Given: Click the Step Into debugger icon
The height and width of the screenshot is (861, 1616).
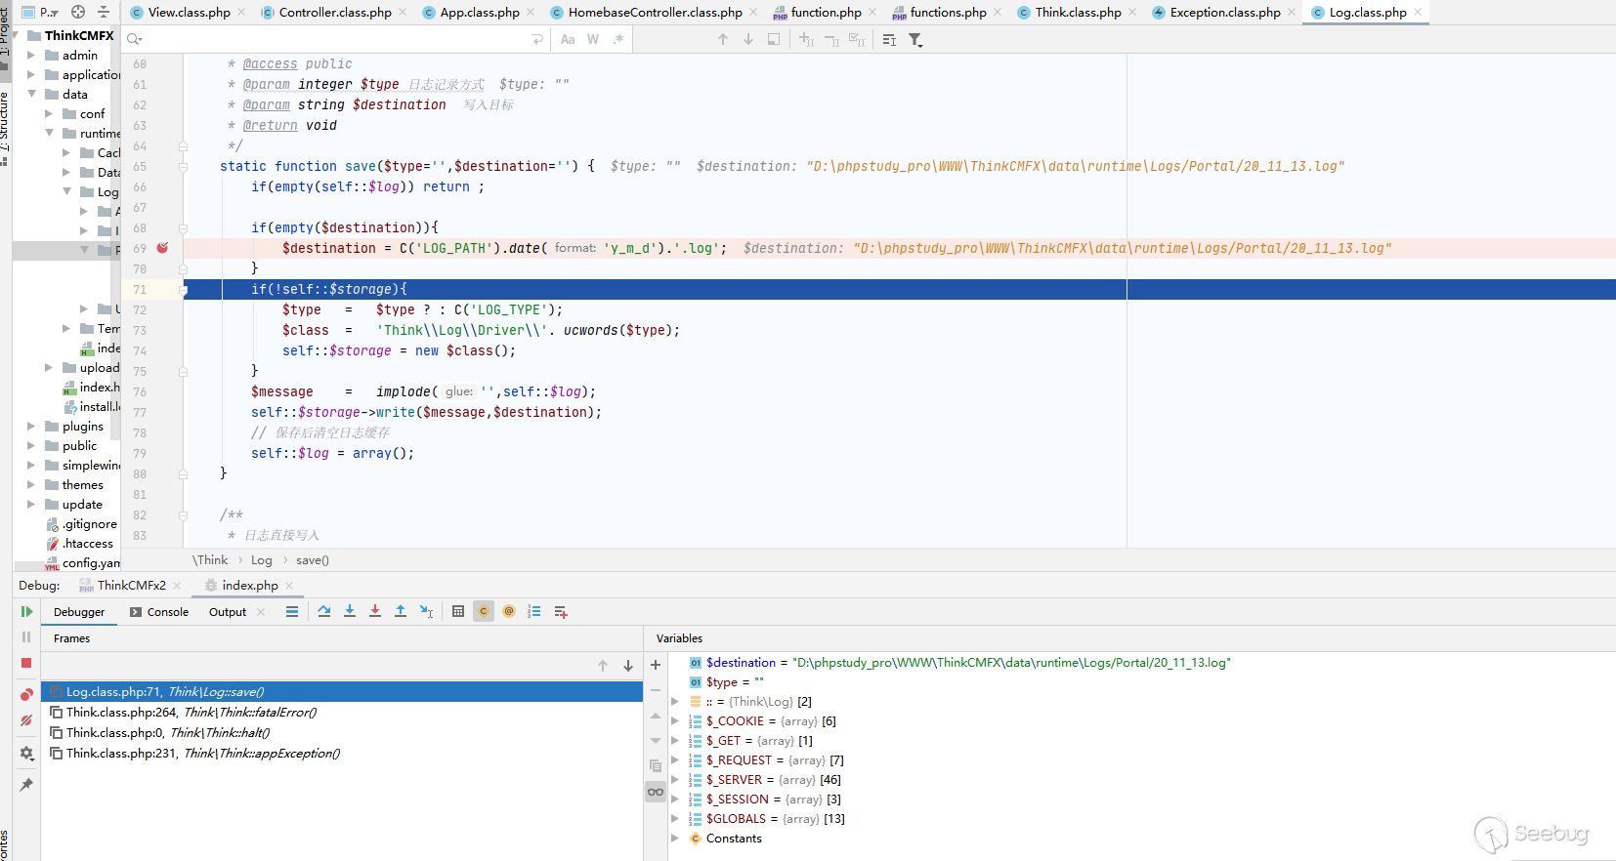Looking at the screenshot, I should pos(350,611).
